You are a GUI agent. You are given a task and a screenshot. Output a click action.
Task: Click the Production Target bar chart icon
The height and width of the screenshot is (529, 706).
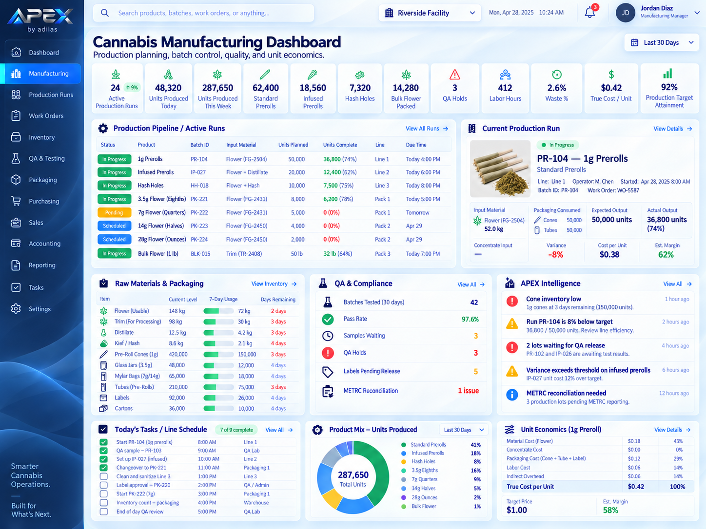(x=668, y=74)
